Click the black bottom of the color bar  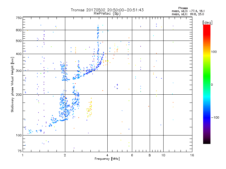coord(207,142)
